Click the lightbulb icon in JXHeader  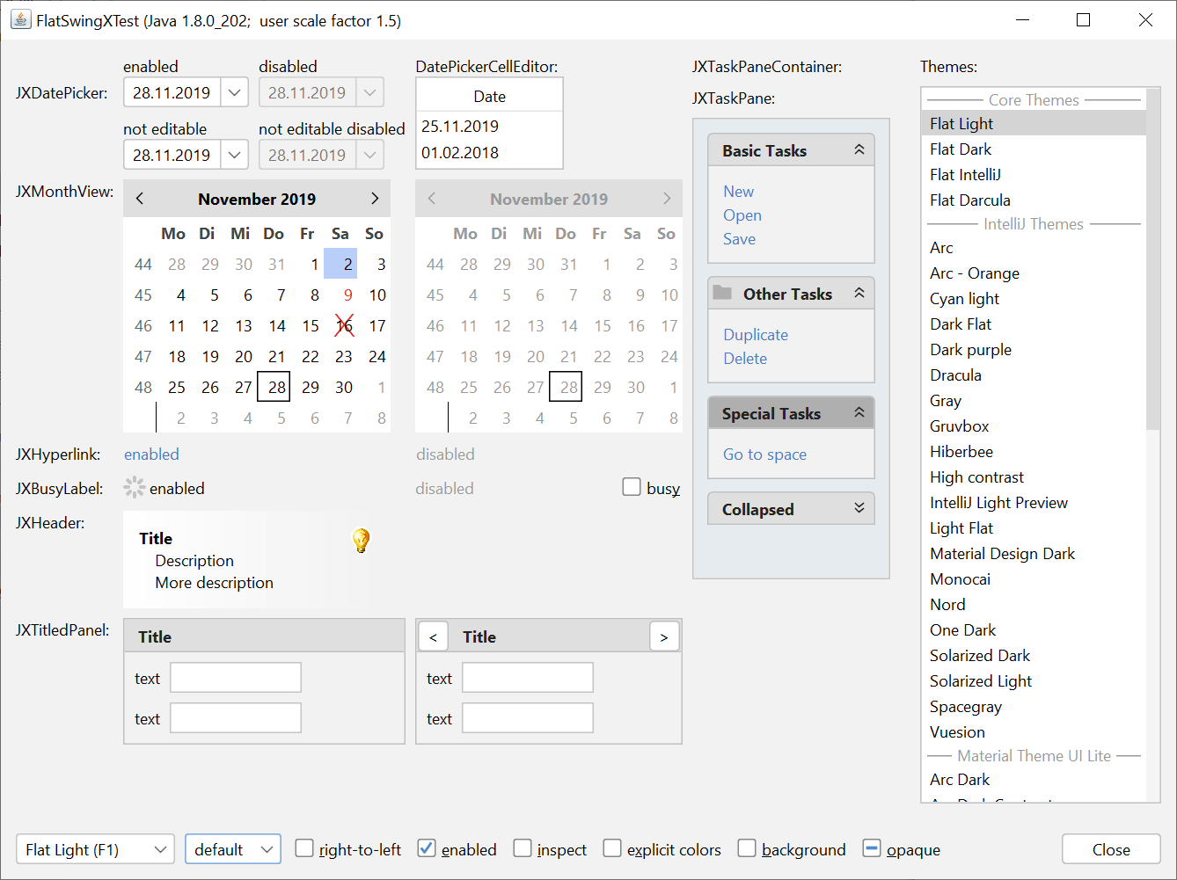pos(361,540)
